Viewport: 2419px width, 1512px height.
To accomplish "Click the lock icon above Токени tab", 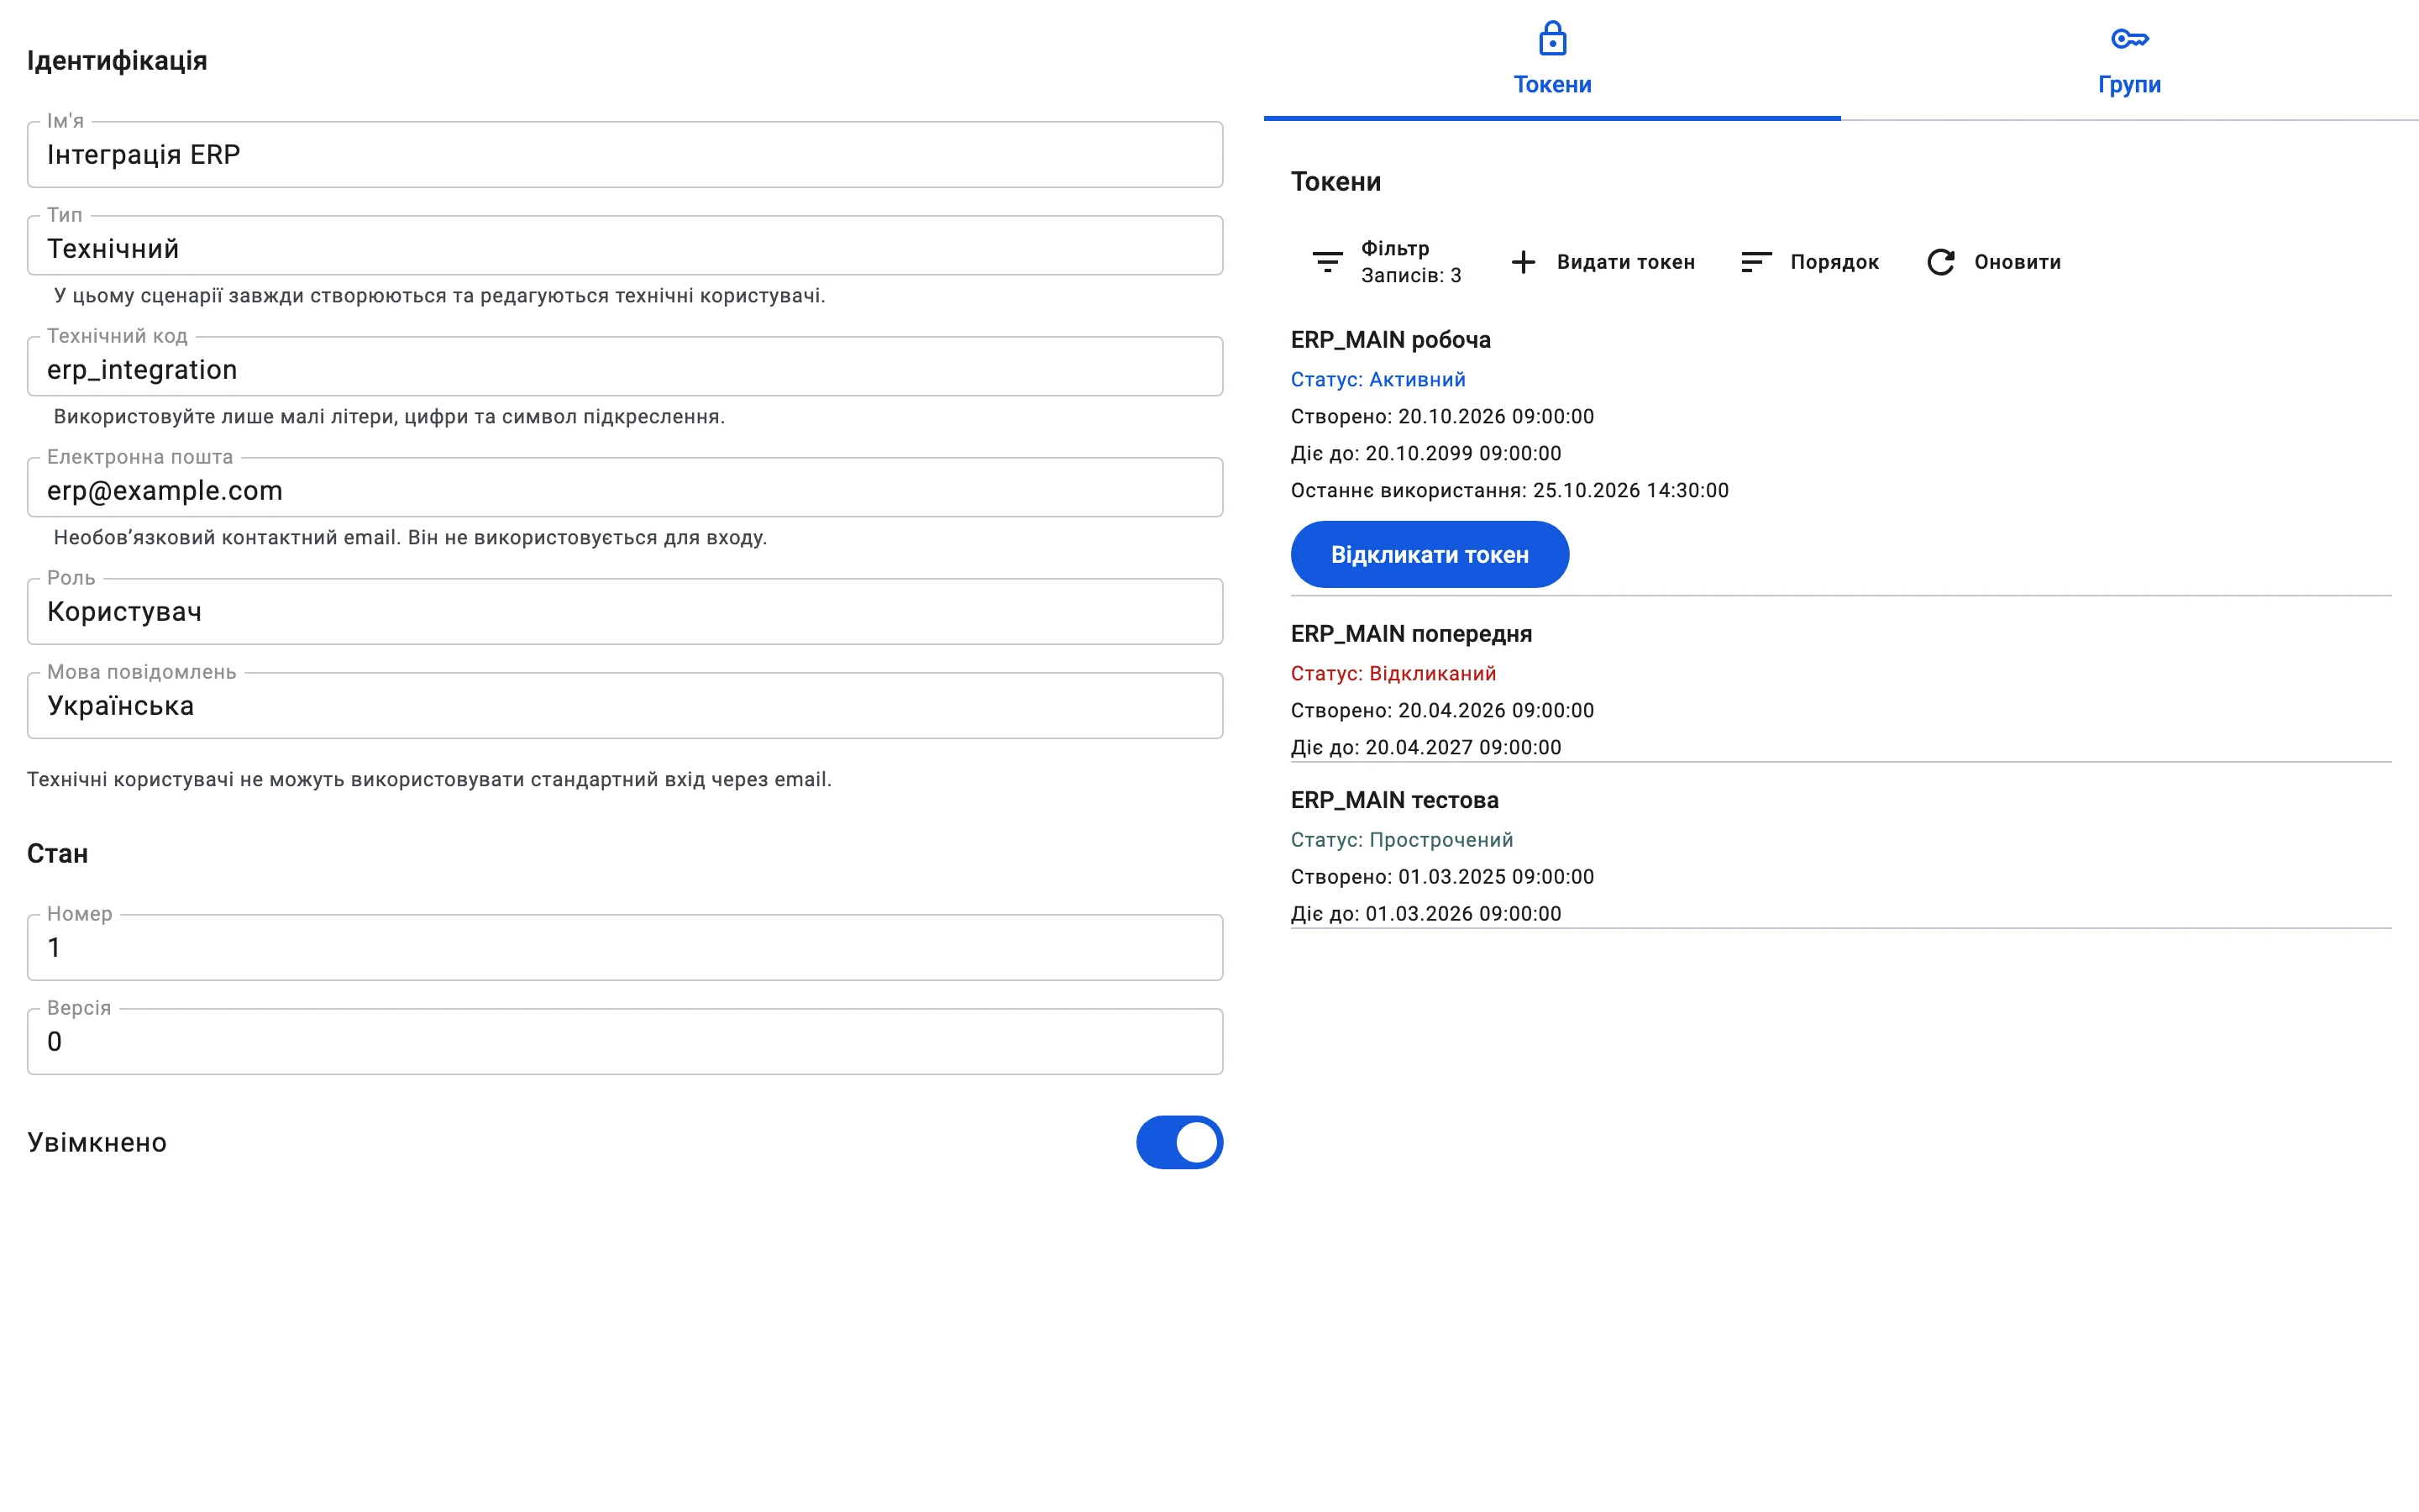I will pyautogui.click(x=1551, y=39).
